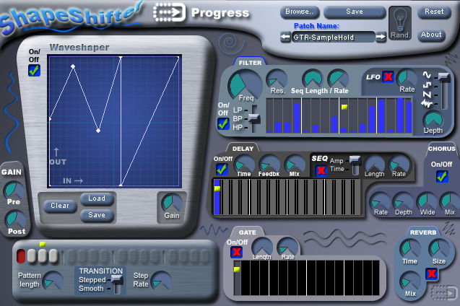460x306 pixels.
Task: Enable the Reverb red X toggle
Action: point(432,274)
